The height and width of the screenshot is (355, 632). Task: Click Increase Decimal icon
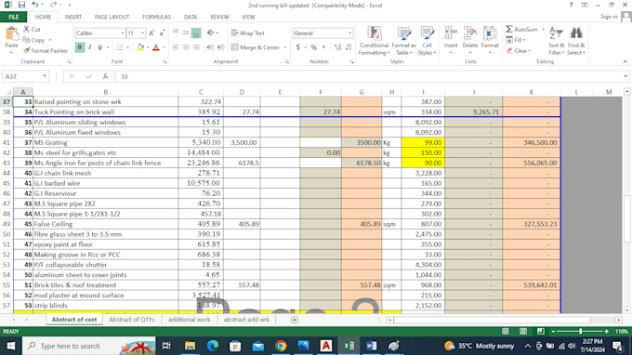pyautogui.click(x=337, y=47)
